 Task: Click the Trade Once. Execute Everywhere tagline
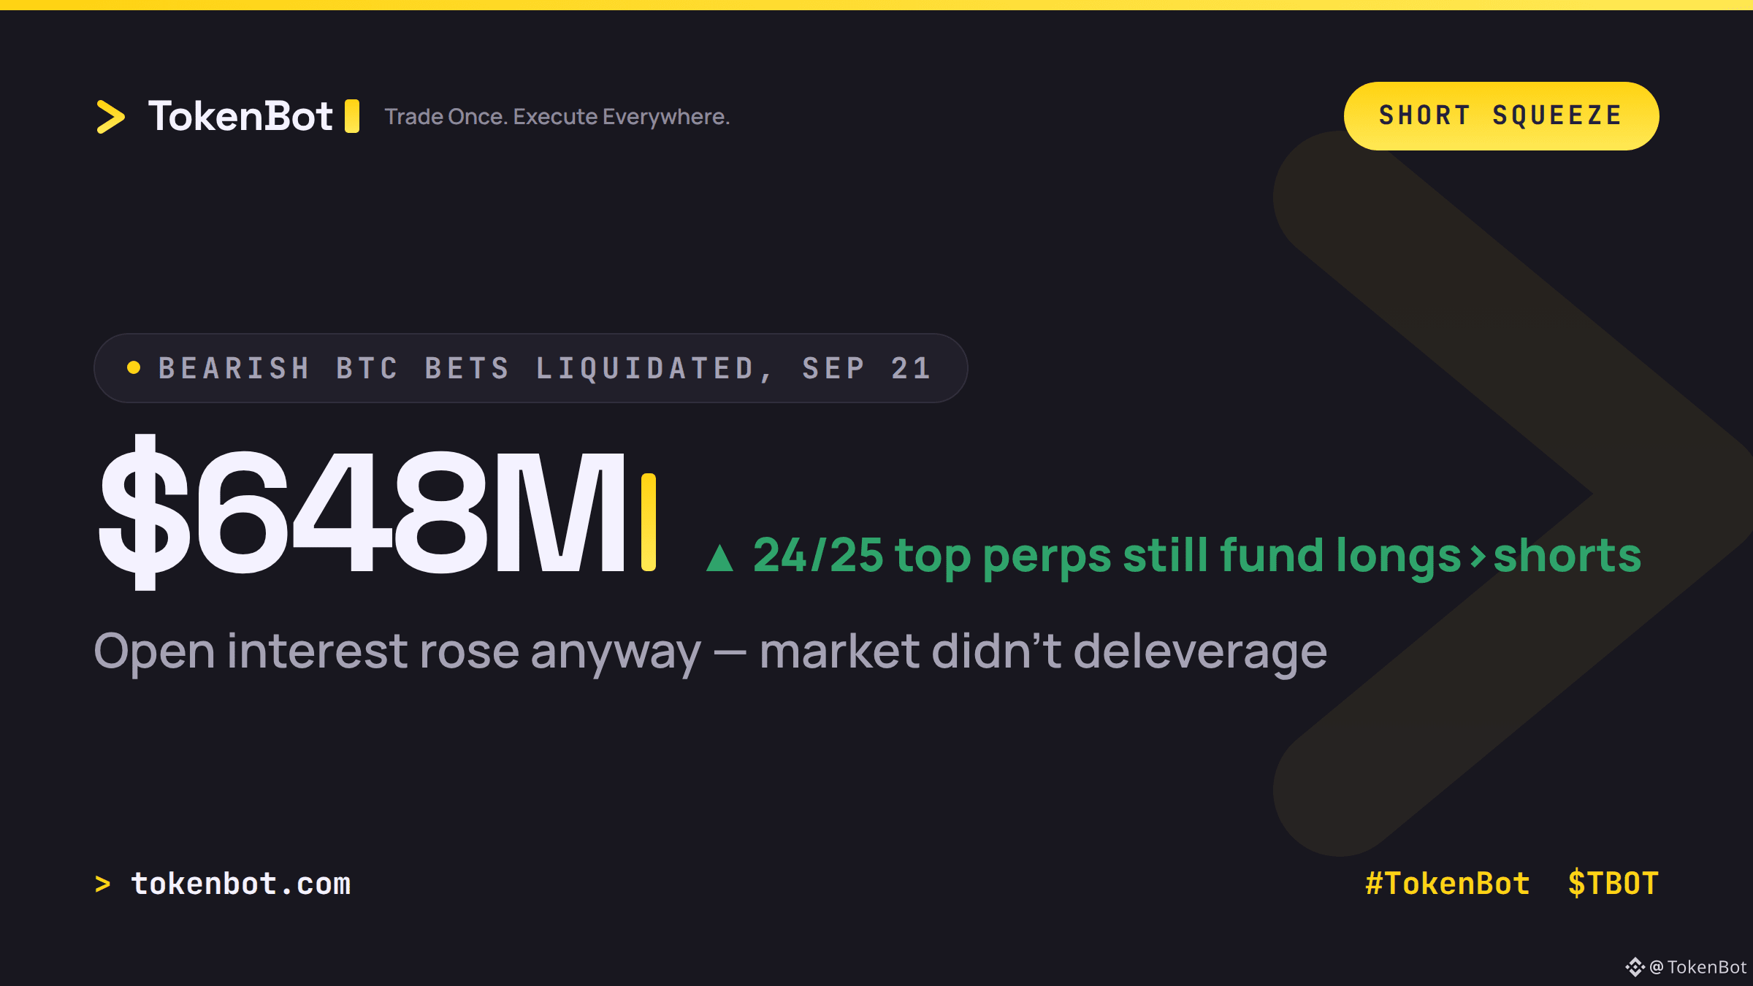point(557,117)
